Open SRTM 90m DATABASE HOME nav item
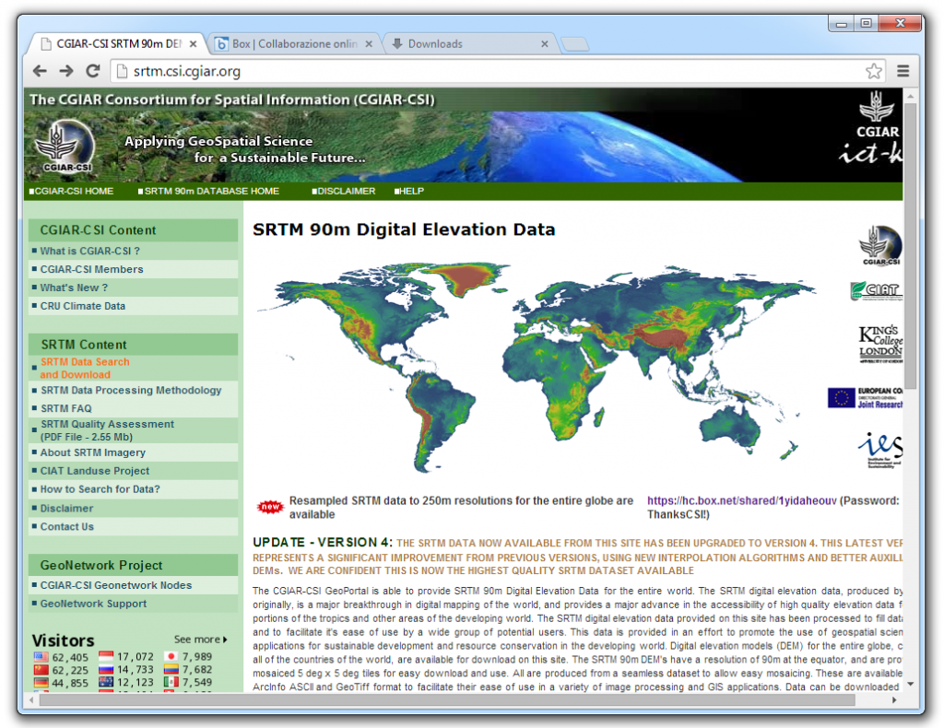 pyautogui.click(x=208, y=191)
